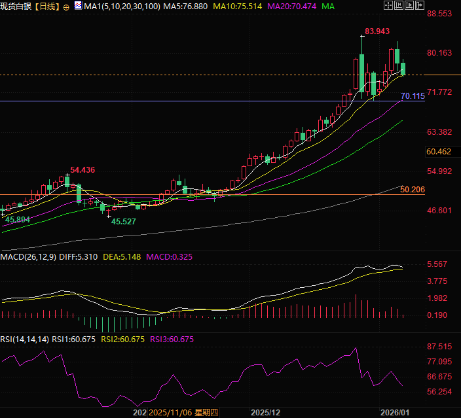
Task: Click the 现货白银 instrument title
Action: tap(17, 7)
